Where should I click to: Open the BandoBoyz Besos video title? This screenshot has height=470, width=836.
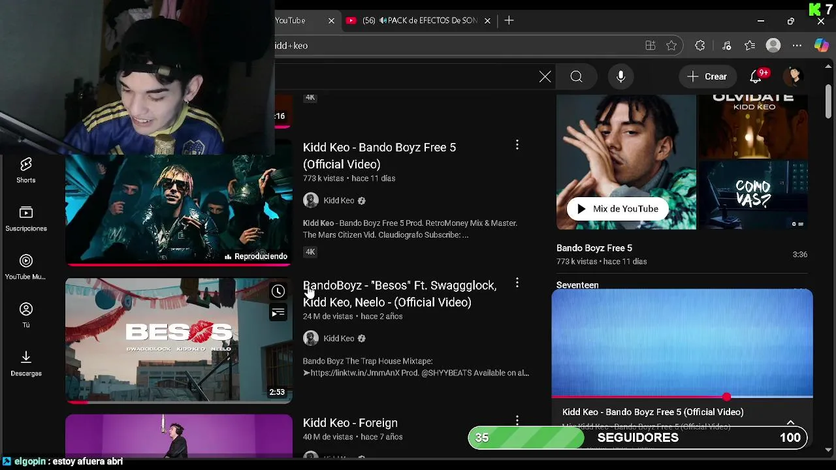click(400, 294)
